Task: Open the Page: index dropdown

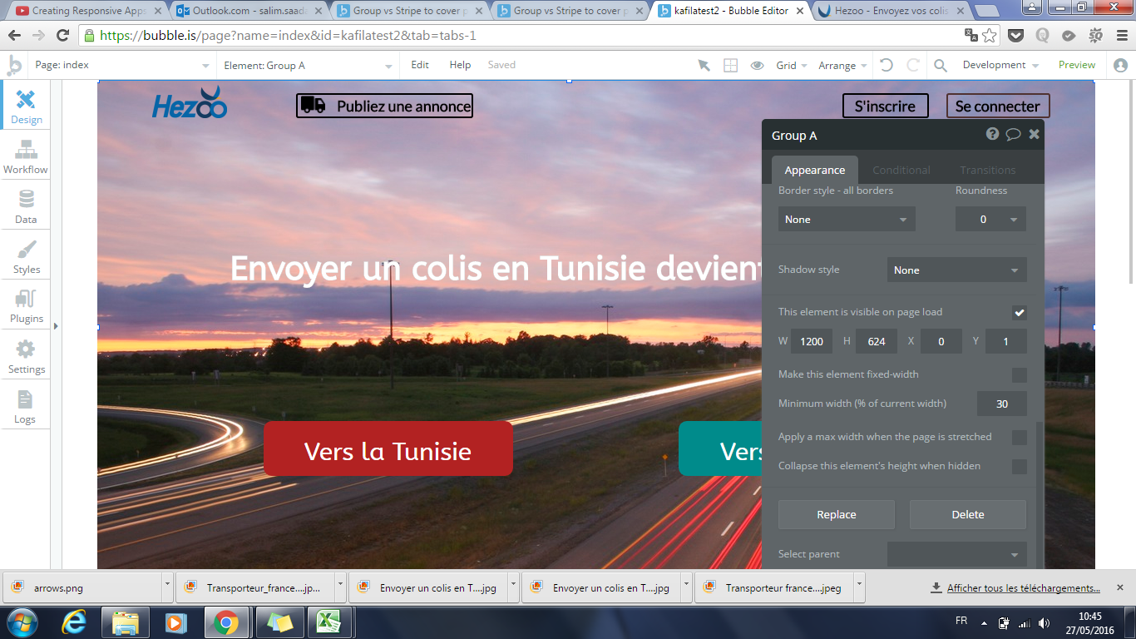Action: pos(121,65)
